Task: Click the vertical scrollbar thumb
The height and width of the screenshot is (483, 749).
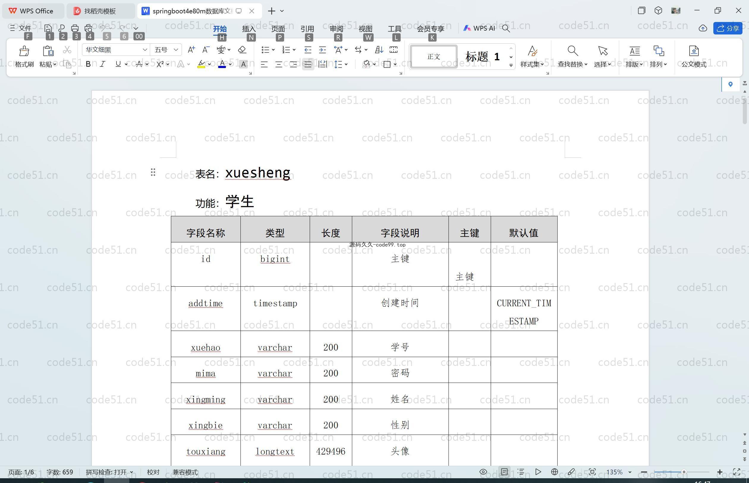Action: click(745, 111)
